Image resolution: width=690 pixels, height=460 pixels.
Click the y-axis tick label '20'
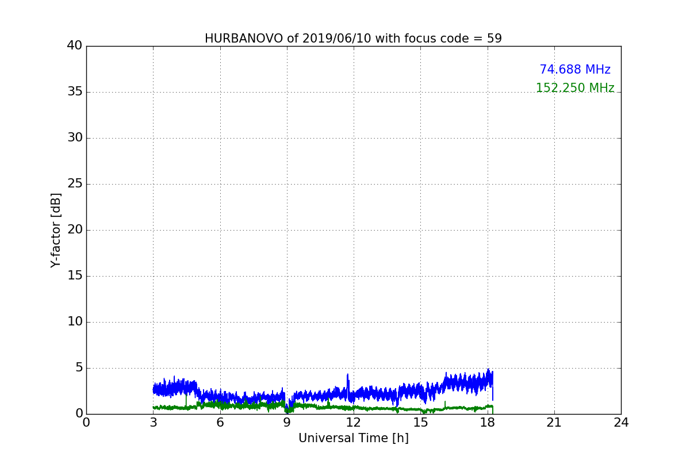pos(75,229)
